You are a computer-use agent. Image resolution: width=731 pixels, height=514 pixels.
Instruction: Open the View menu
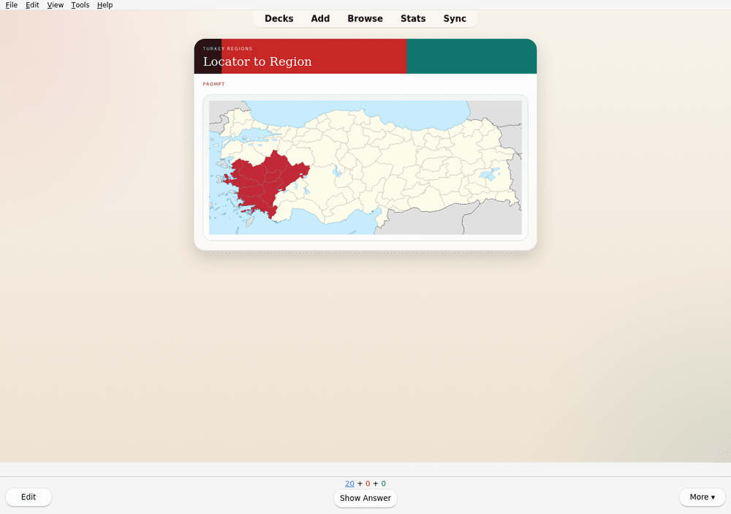pos(55,4)
